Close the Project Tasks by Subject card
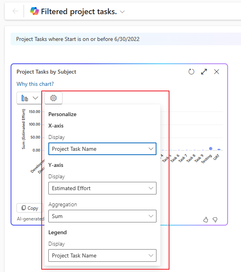The width and height of the screenshot is (241, 272). coord(217,72)
